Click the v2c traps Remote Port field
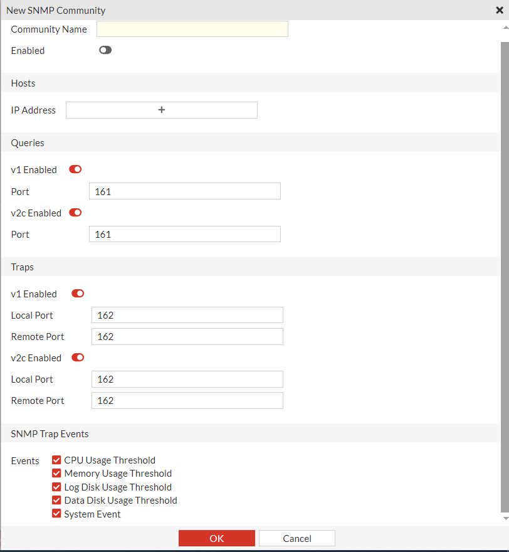The width and height of the screenshot is (509, 552). 187,400
